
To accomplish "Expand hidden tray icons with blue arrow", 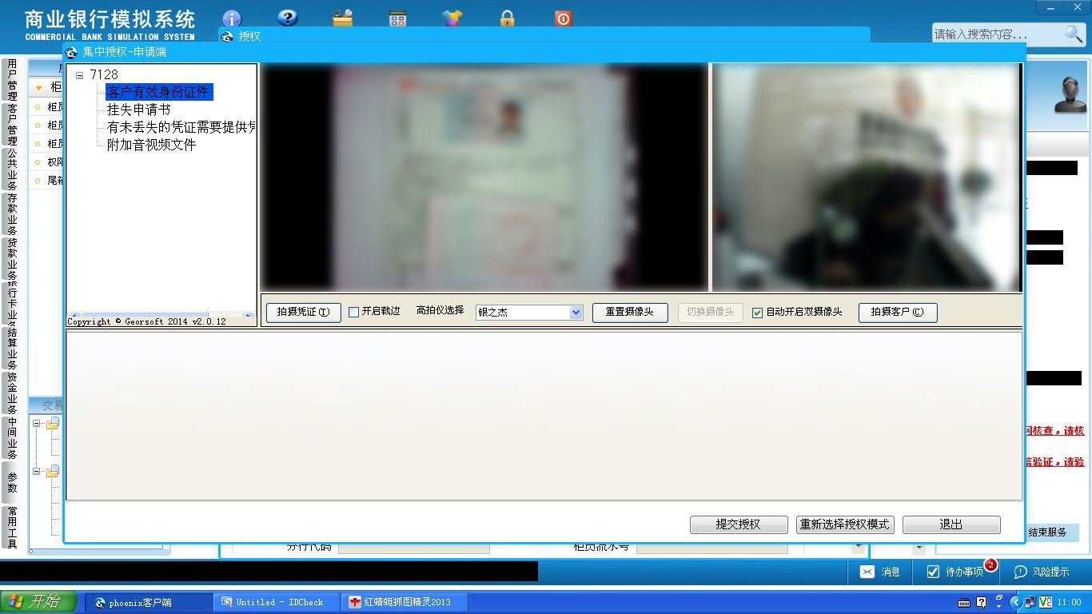I will 1016,603.
